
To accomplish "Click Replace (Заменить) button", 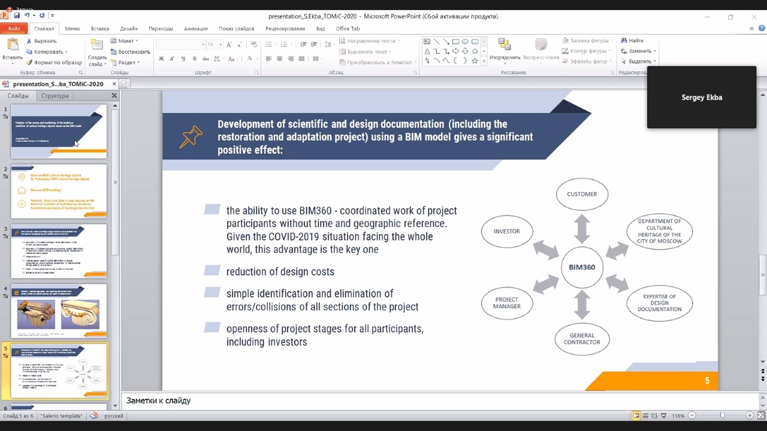I will 639,51.
